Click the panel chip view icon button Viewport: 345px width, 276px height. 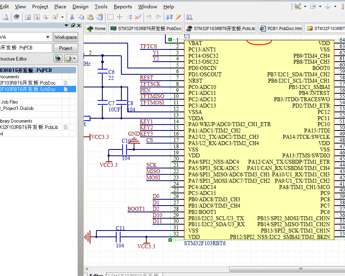pos(57,59)
